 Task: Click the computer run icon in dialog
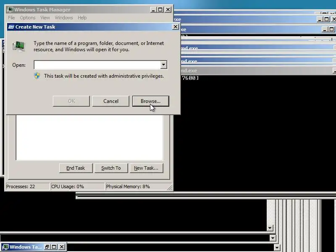click(x=19, y=46)
